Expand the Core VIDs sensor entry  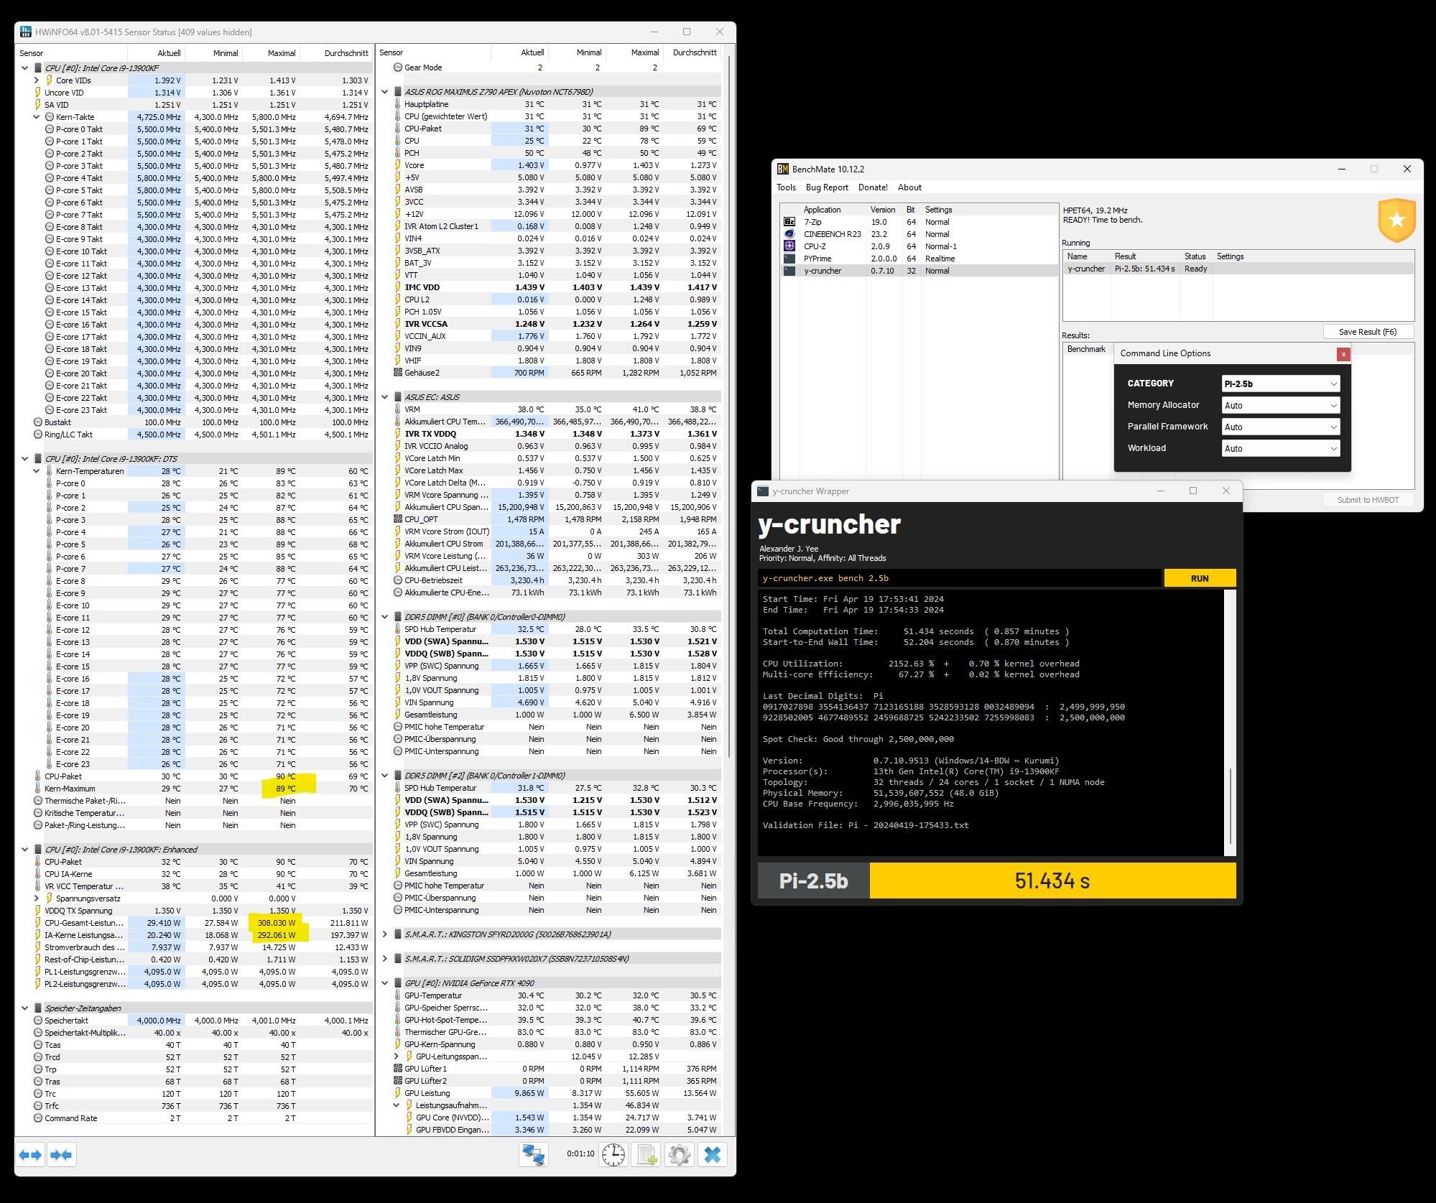(x=37, y=80)
